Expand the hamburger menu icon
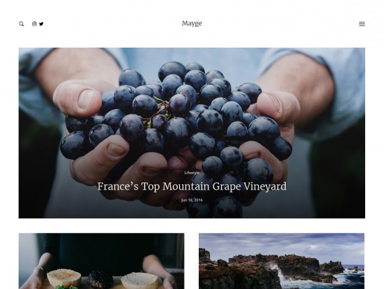This screenshot has height=289, width=384. [362, 24]
